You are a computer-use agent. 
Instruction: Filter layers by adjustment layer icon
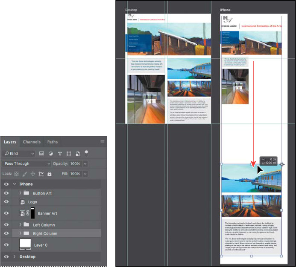coord(51,153)
